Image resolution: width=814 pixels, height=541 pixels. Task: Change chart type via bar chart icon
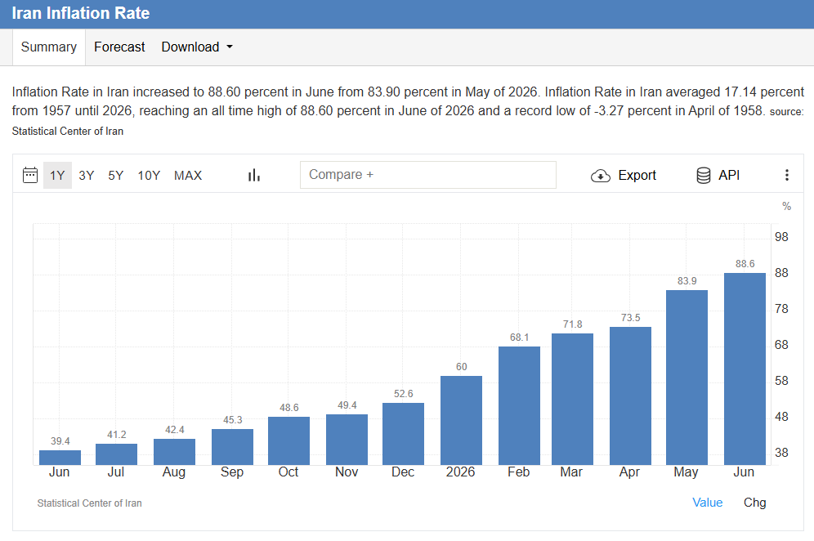254,175
